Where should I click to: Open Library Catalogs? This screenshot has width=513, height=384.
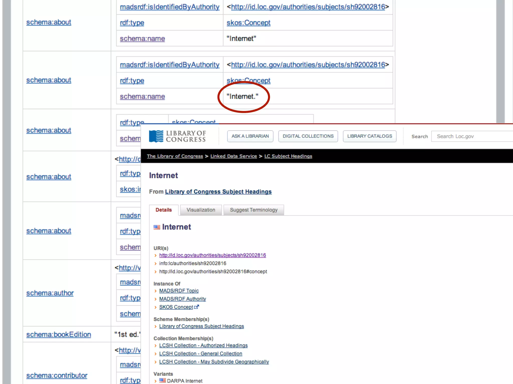tap(369, 136)
